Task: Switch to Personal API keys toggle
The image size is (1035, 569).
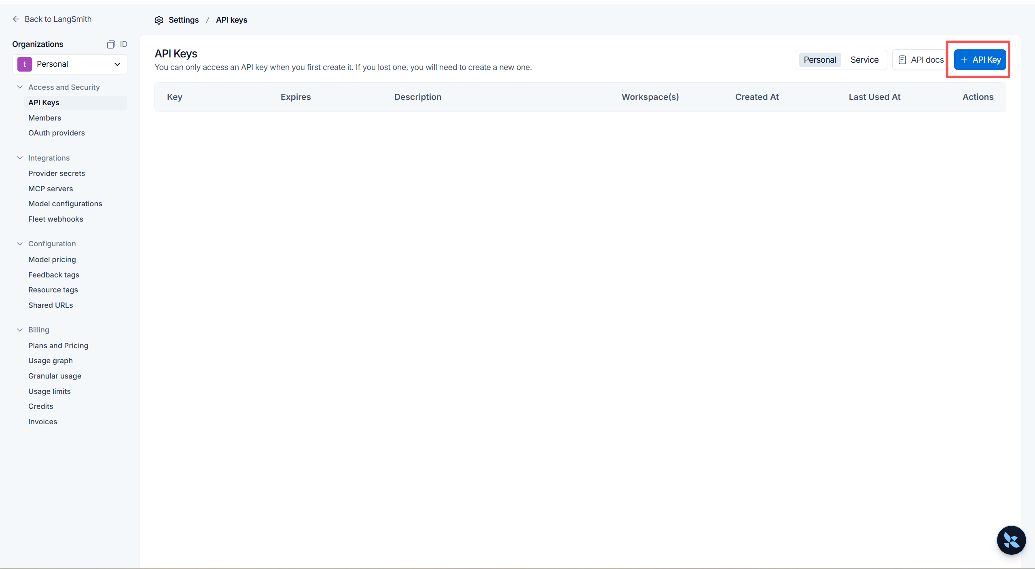Action: coord(819,60)
